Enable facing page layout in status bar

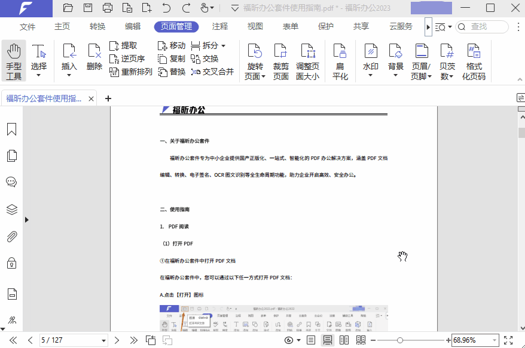(x=344, y=339)
